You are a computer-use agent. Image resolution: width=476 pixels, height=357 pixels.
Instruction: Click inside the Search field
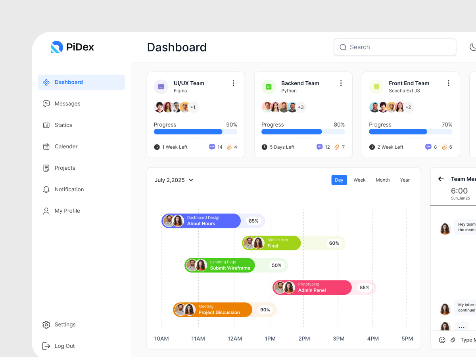[x=395, y=47]
